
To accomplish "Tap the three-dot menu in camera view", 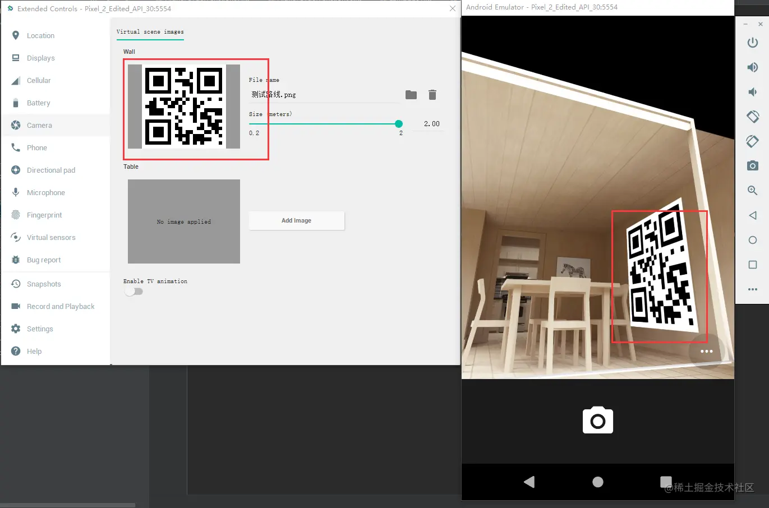I will 707,352.
